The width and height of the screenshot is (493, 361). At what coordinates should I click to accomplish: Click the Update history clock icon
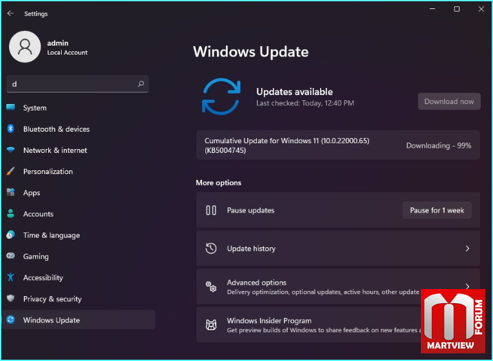pos(211,249)
